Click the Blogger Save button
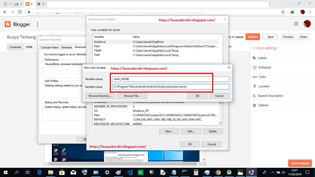 click(270, 37)
